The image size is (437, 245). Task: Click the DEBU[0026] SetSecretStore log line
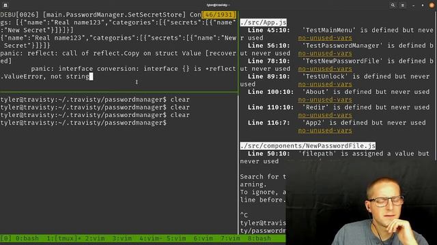pos(100,15)
